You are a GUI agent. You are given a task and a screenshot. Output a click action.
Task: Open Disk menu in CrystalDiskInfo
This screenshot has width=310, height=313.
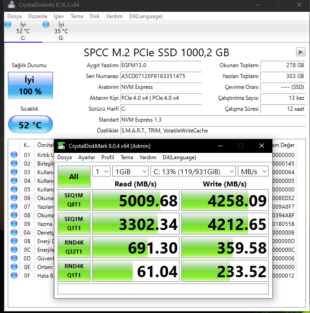95,16
